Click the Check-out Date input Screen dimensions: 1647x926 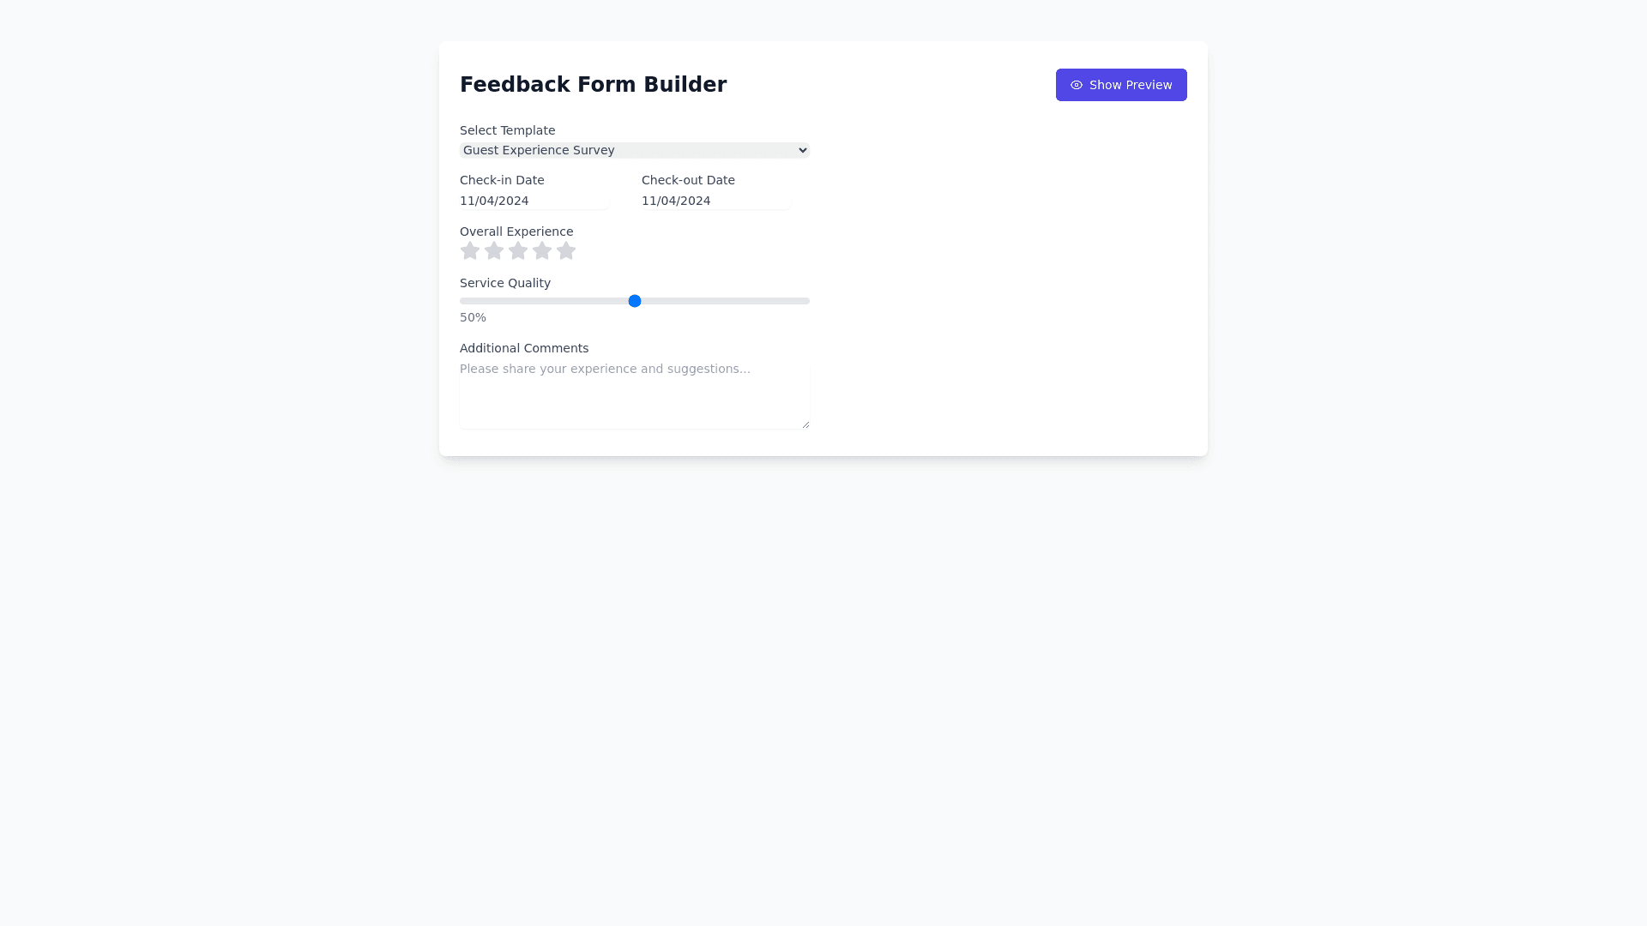715,201
